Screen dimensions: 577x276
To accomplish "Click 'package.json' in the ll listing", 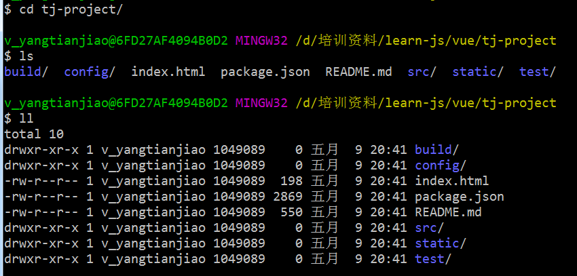I will tap(460, 196).
